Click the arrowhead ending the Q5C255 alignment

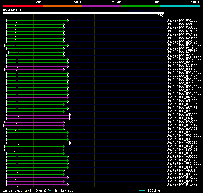(70, 115)
